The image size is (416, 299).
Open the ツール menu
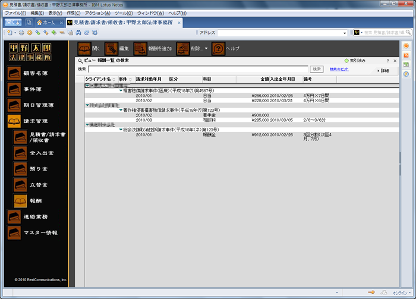[124, 13]
